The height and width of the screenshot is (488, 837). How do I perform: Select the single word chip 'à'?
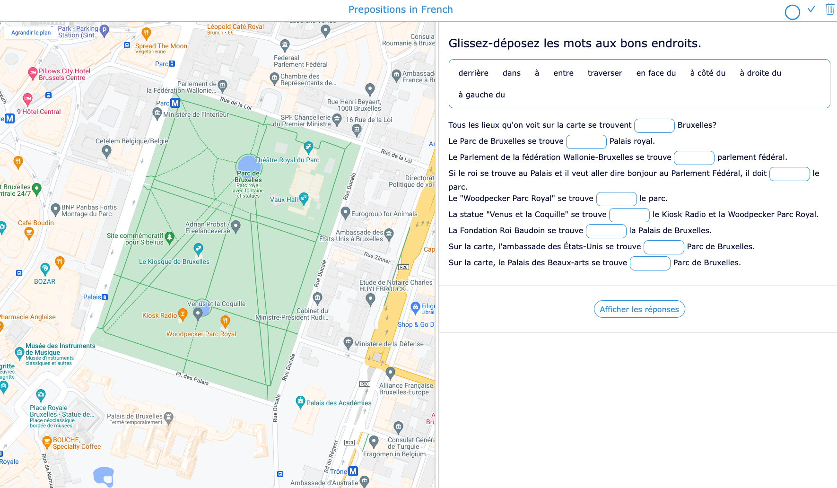point(537,73)
